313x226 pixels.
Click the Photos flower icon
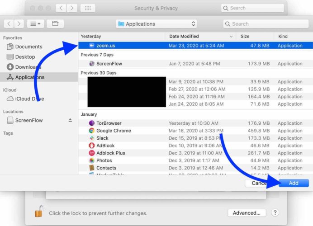[92, 160]
